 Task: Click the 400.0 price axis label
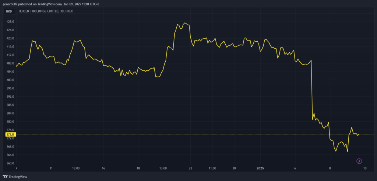[10, 80]
